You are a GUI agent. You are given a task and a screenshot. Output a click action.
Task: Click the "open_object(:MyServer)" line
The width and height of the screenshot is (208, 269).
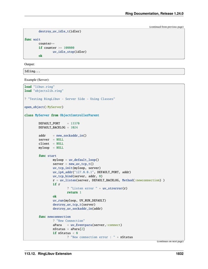(44, 107)
